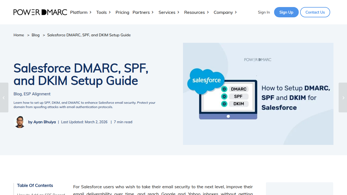Expand the Tools chevron arrow
This screenshot has width=347, height=195.
coord(110,12)
